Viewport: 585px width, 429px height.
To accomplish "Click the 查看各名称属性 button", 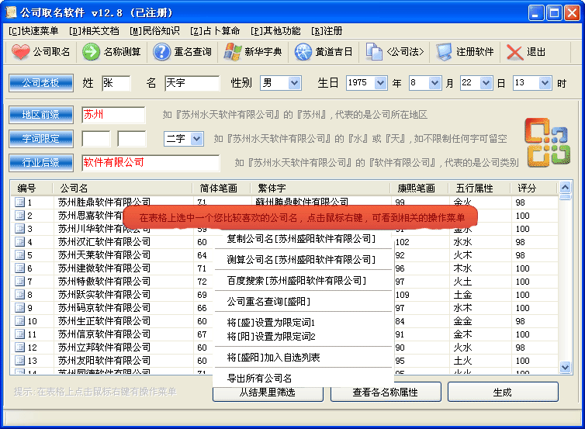I will tap(386, 393).
